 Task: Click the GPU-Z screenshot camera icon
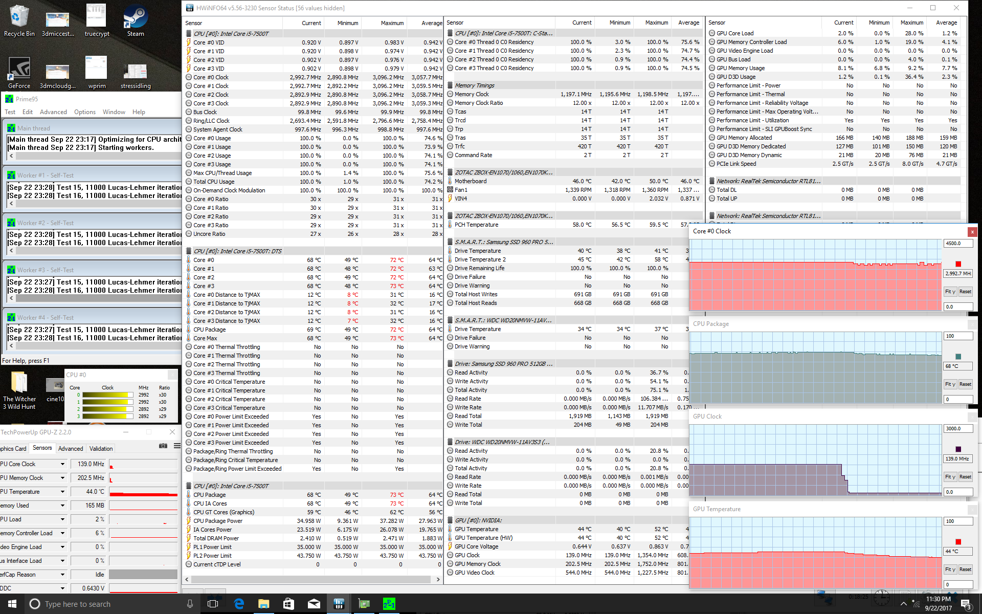(163, 446)
